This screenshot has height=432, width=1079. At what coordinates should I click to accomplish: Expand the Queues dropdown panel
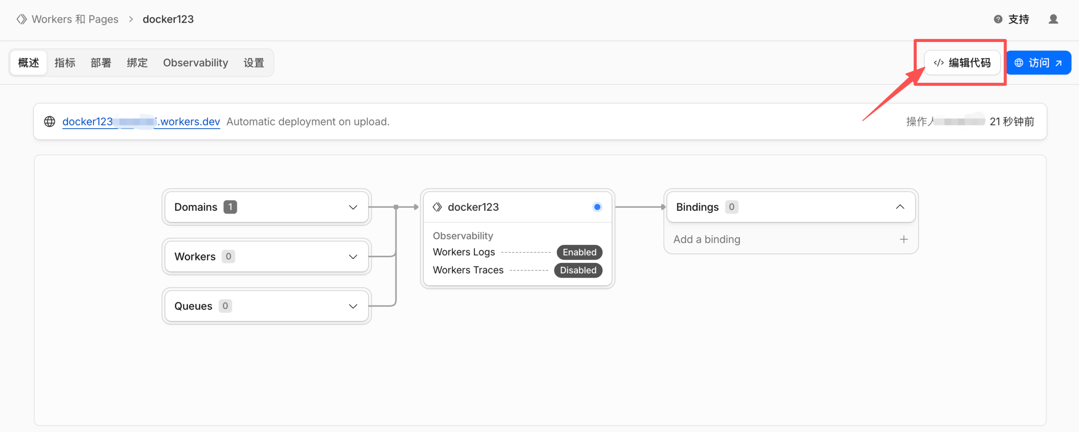point(353,306)
